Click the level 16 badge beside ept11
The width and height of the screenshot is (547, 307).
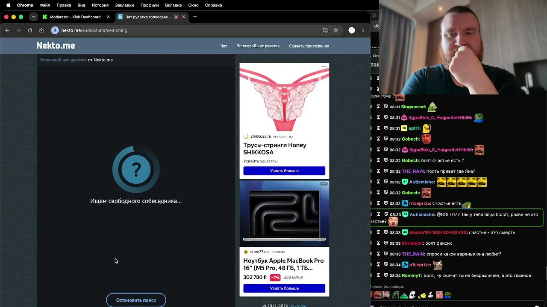pyautogui.click(x=404, y=128)
